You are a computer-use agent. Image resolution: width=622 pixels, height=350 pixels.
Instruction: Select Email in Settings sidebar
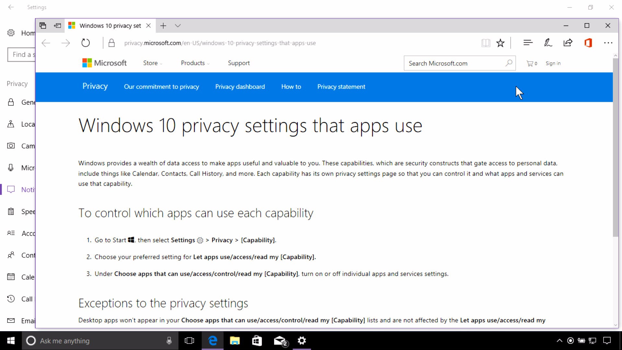pos(21,321)
